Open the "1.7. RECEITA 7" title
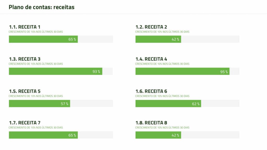Image resolution: width=267 pixels, height=150 pixels. click(x=25, y=123)
